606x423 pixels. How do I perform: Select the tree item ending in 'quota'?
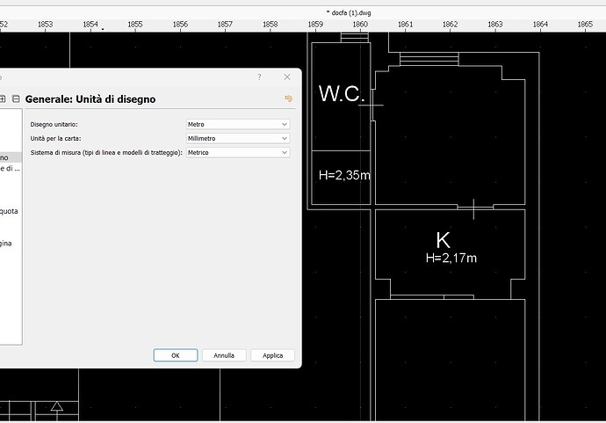9,211
